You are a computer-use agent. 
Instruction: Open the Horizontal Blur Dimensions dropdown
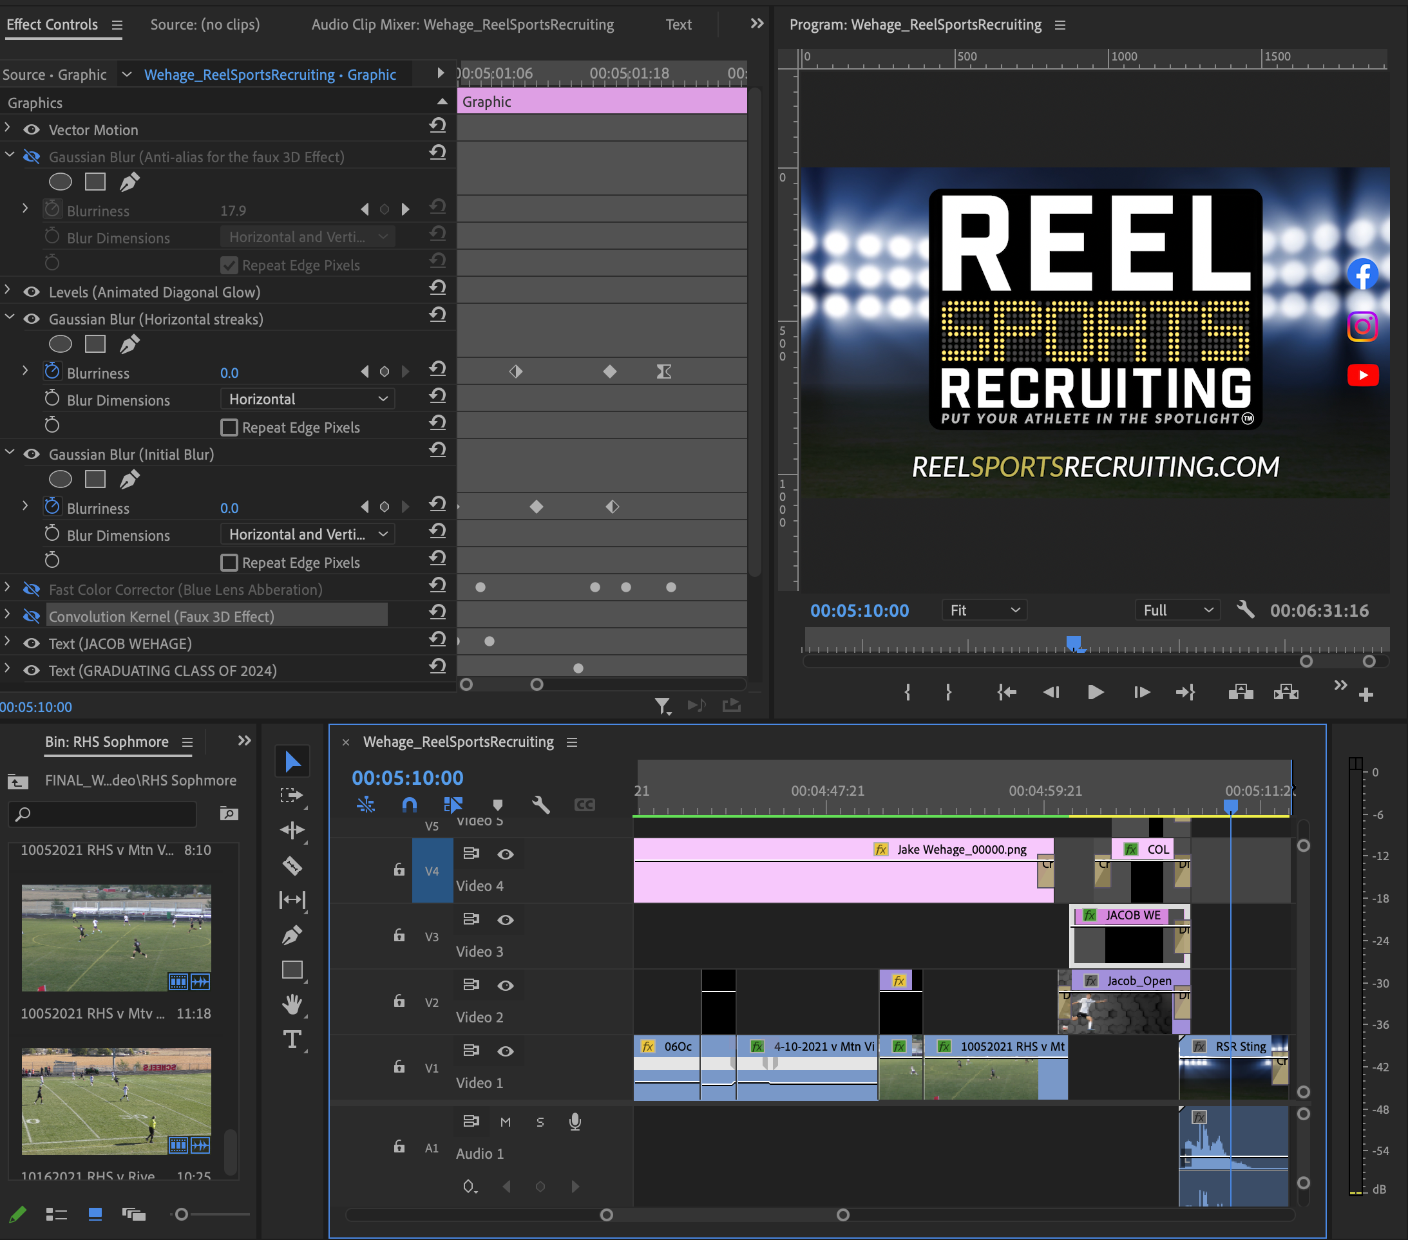pos(307,399)
